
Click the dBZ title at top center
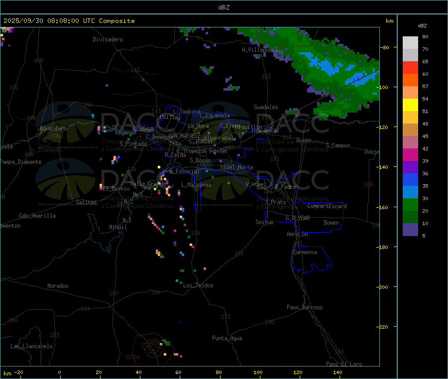pos(224,7)
